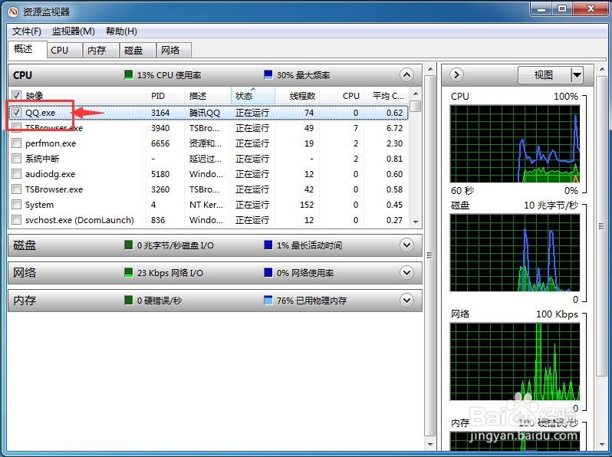Click the process list scrollbar up arrow

[416, 94]
